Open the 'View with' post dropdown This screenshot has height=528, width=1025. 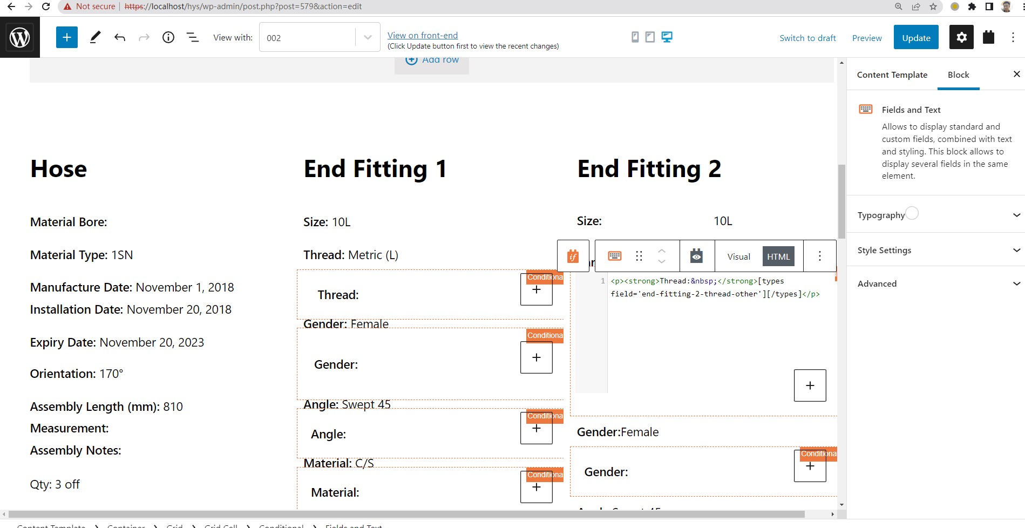point(320,37)
